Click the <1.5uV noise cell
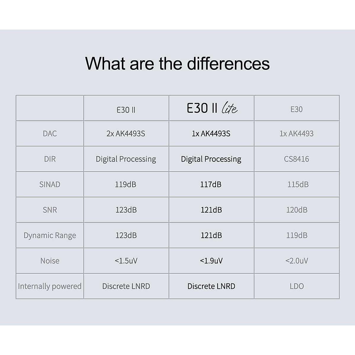The image size is (355, 355). [x=126, y=261]
